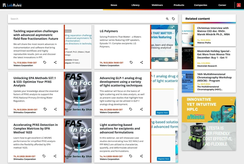
Task: Click tag icon on GLP-1 analog drug card
Action: click(x=131, y=109)
